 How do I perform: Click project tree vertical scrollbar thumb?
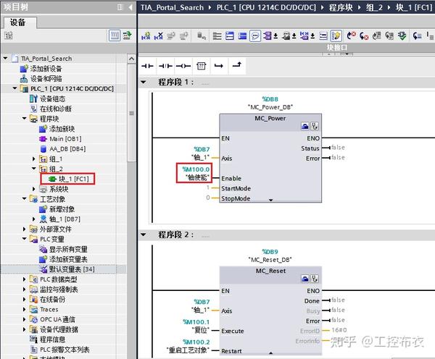(131, 113)
